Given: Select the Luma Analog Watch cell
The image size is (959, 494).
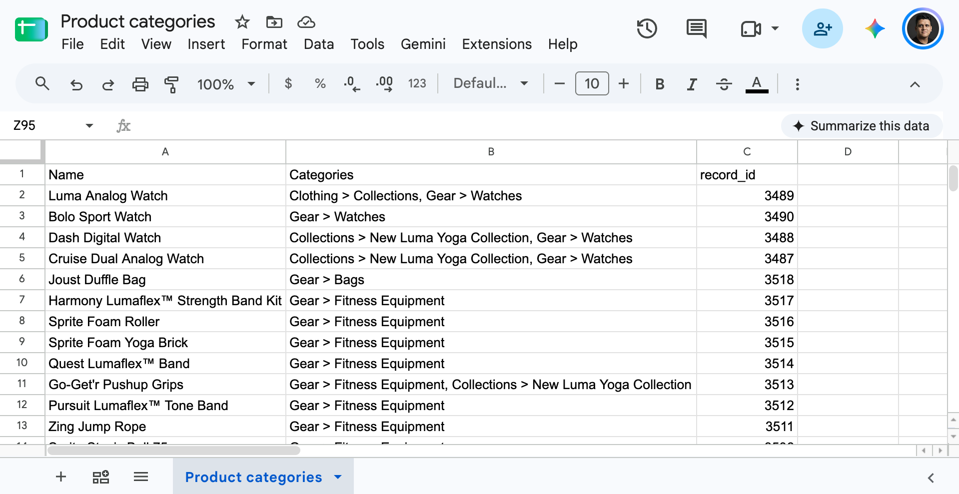Looking at the screenshot, I should 165,195.
